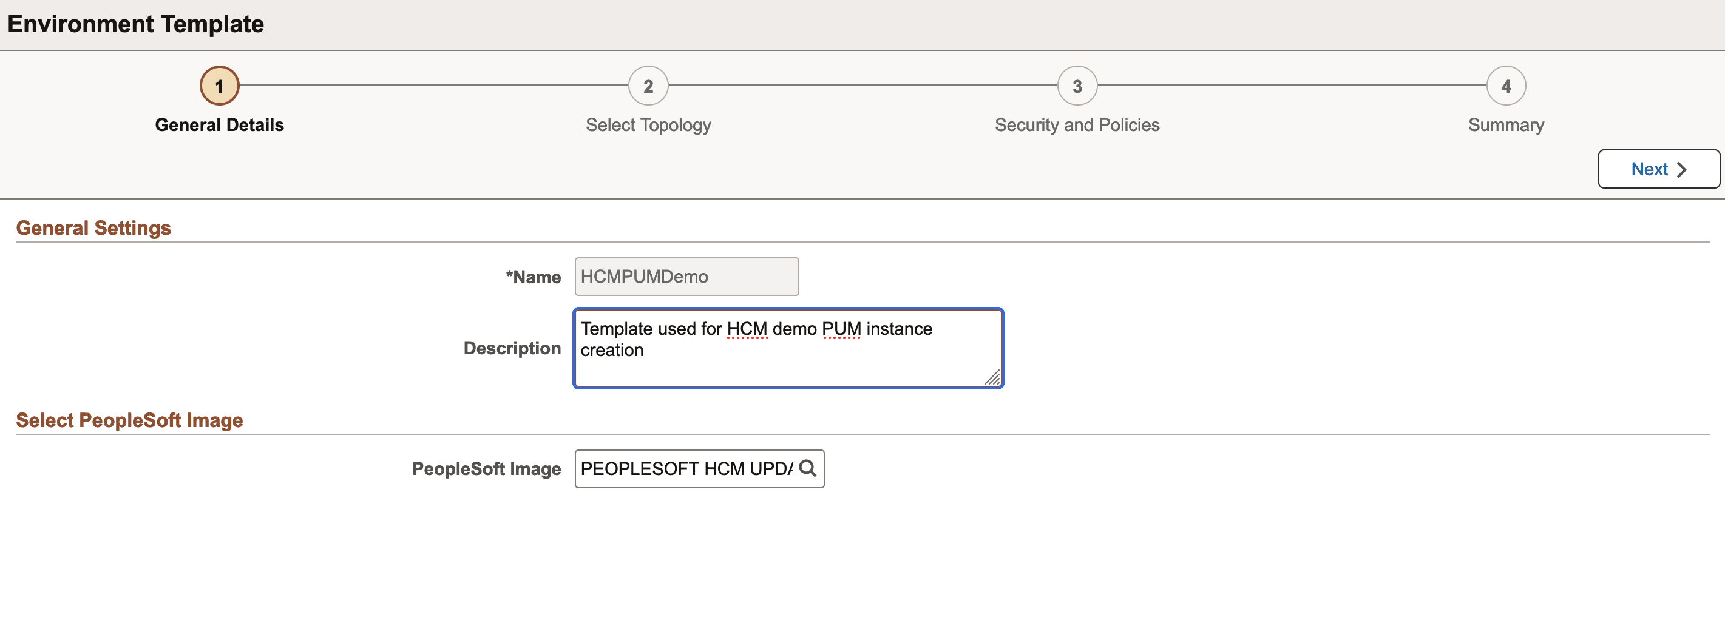
Task: Go to step 2 circle
Action: tap(648, 86)
